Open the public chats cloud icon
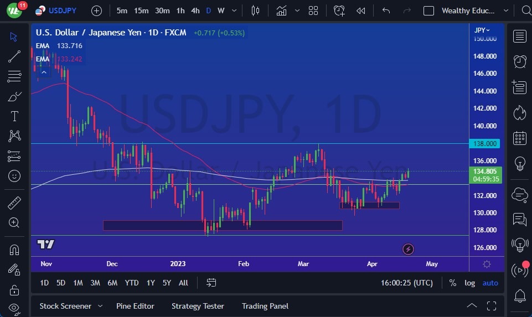Image resolution: width=532 pixels, height=317 pixels. (x=519, y=195)
